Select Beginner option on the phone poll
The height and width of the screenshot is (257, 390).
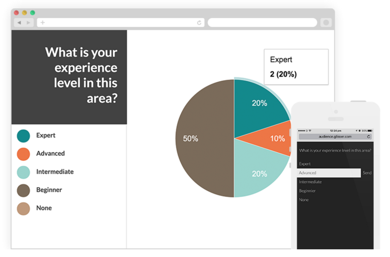pyautogui.click(x=308, y=191)
